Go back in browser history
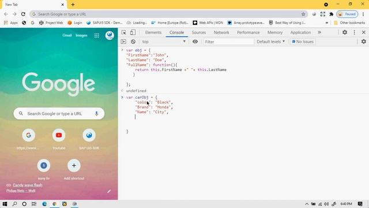The image size is (369, 208). click(x=6, y=14)
